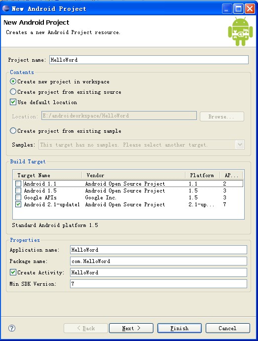Close the New Android Project dialog
This screenshot has height=341, width=258.
(250, 9)
